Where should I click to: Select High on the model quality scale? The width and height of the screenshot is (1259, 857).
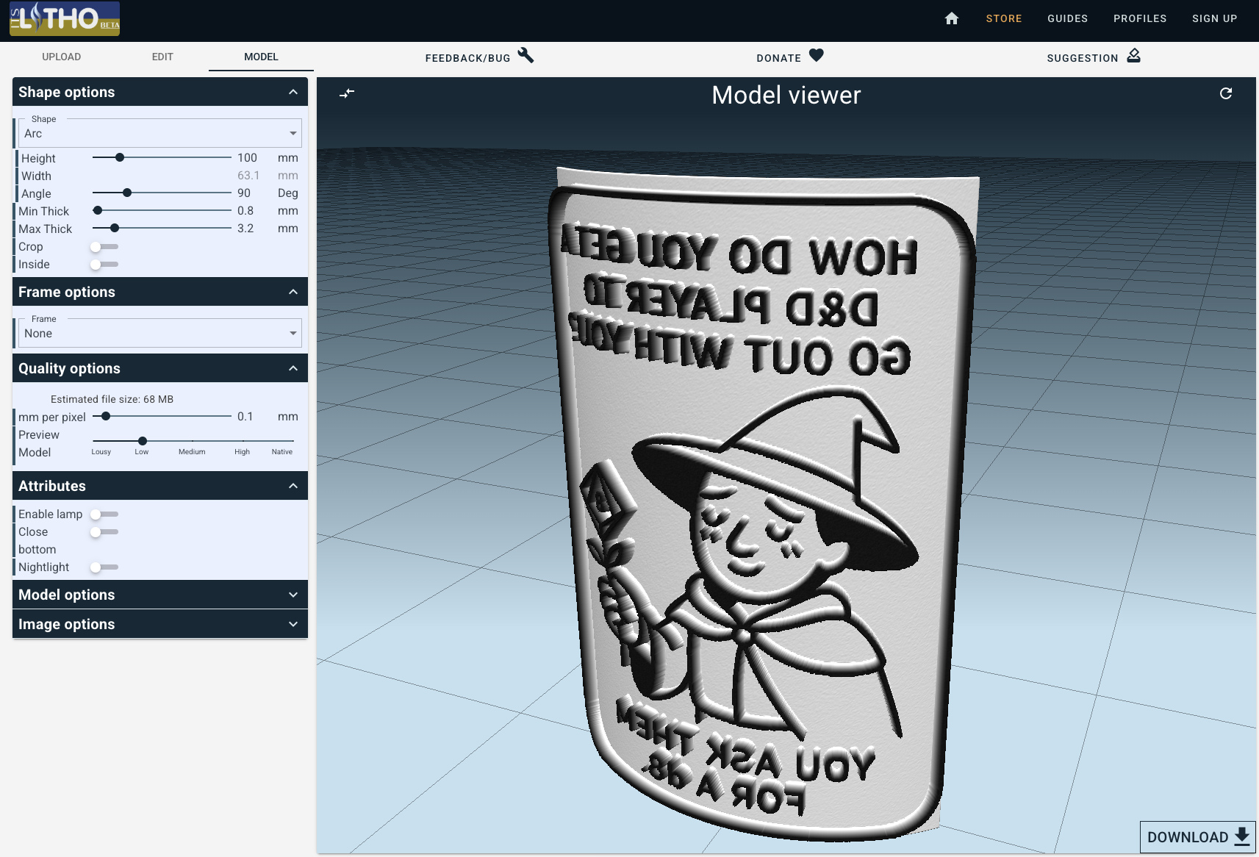pyautogui.click(x=243, y=441)
